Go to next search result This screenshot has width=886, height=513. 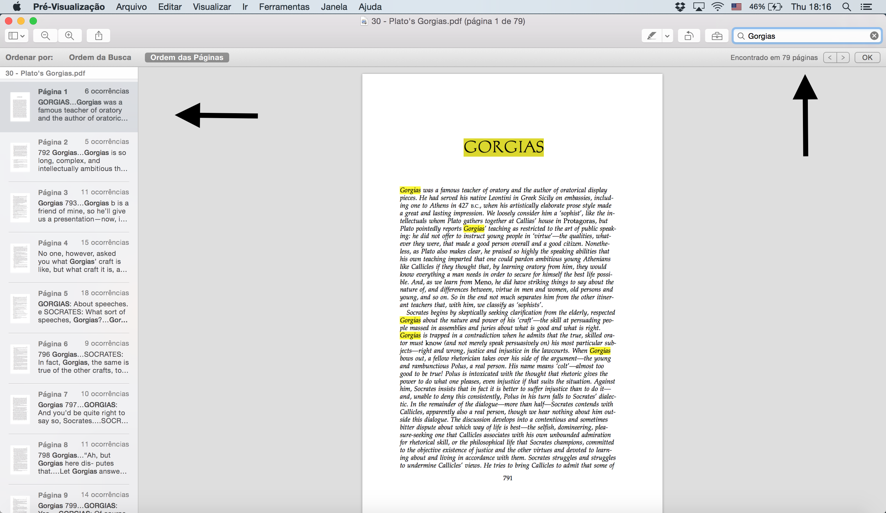pyautogui.click(x=843, y=57)
